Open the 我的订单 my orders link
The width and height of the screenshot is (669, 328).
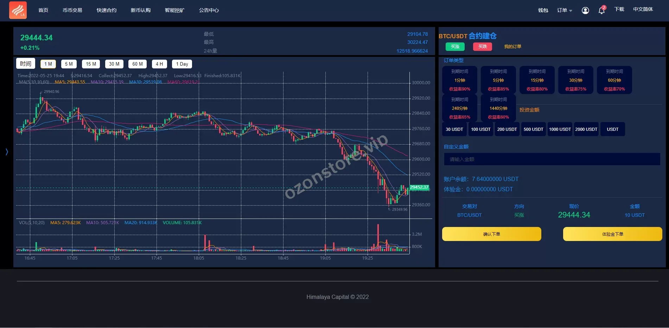pyautogui.click(x=512, y=47)
